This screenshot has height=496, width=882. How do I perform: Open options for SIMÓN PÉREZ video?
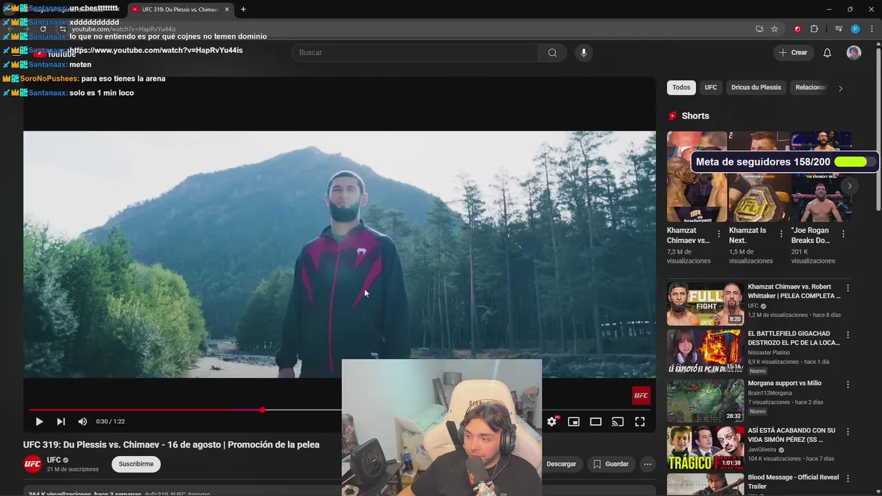click(848, 431)
